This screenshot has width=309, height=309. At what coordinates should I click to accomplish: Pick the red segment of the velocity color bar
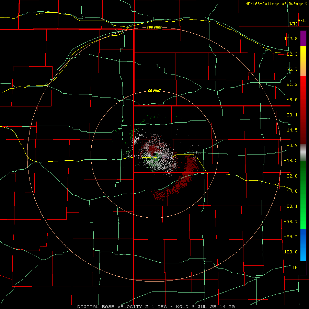pyautogui.click(x=303, y=110)
